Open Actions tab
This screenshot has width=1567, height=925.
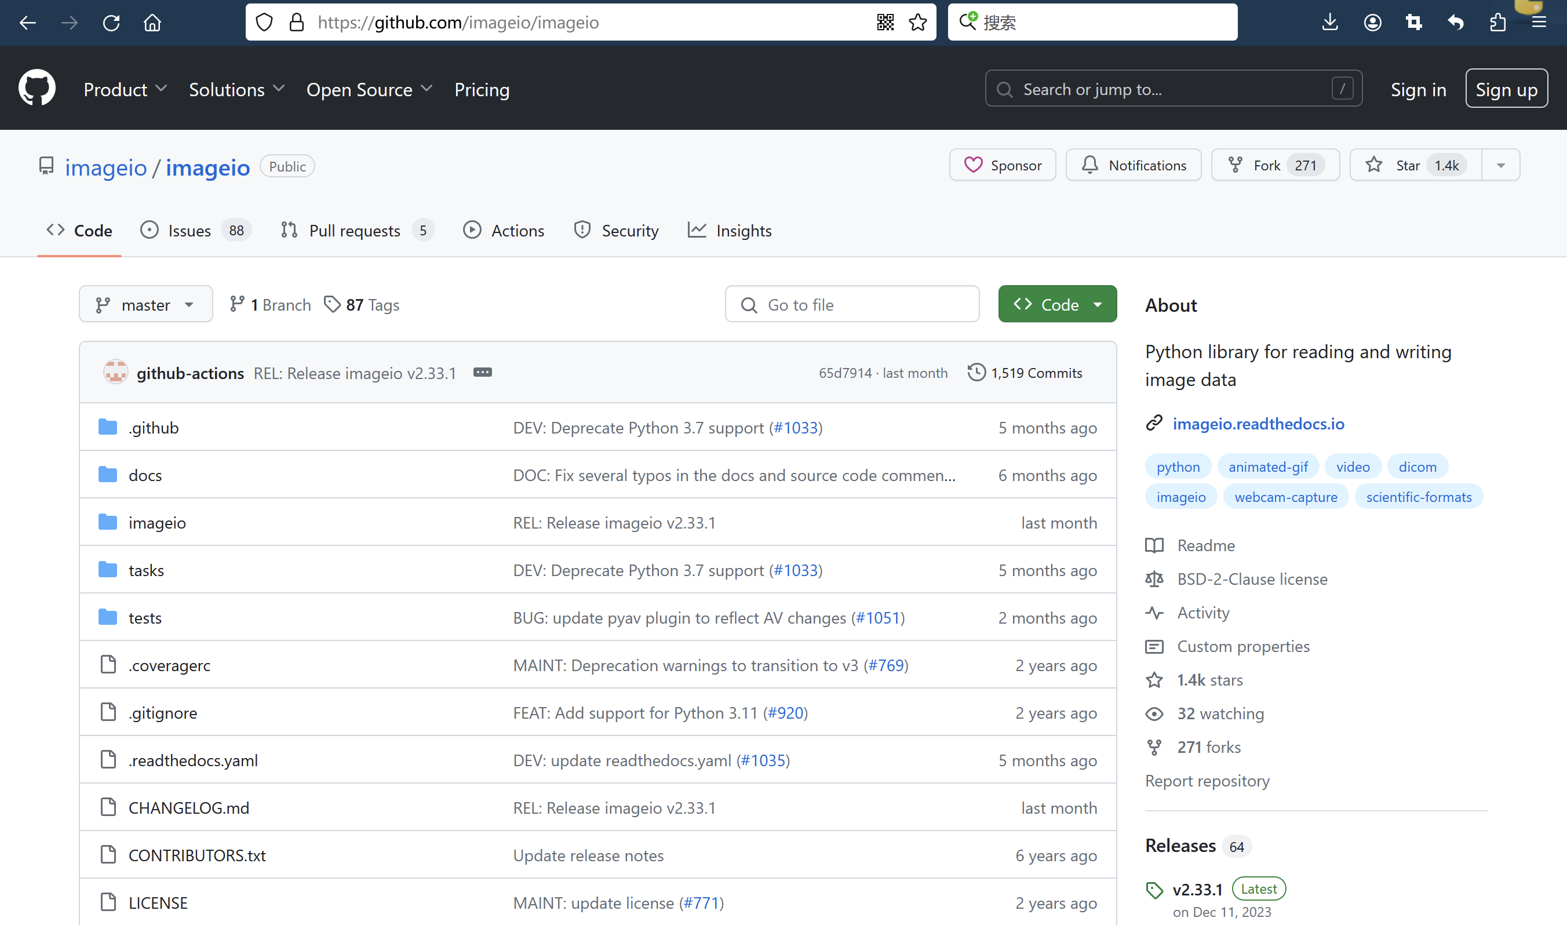pos(504,231)
